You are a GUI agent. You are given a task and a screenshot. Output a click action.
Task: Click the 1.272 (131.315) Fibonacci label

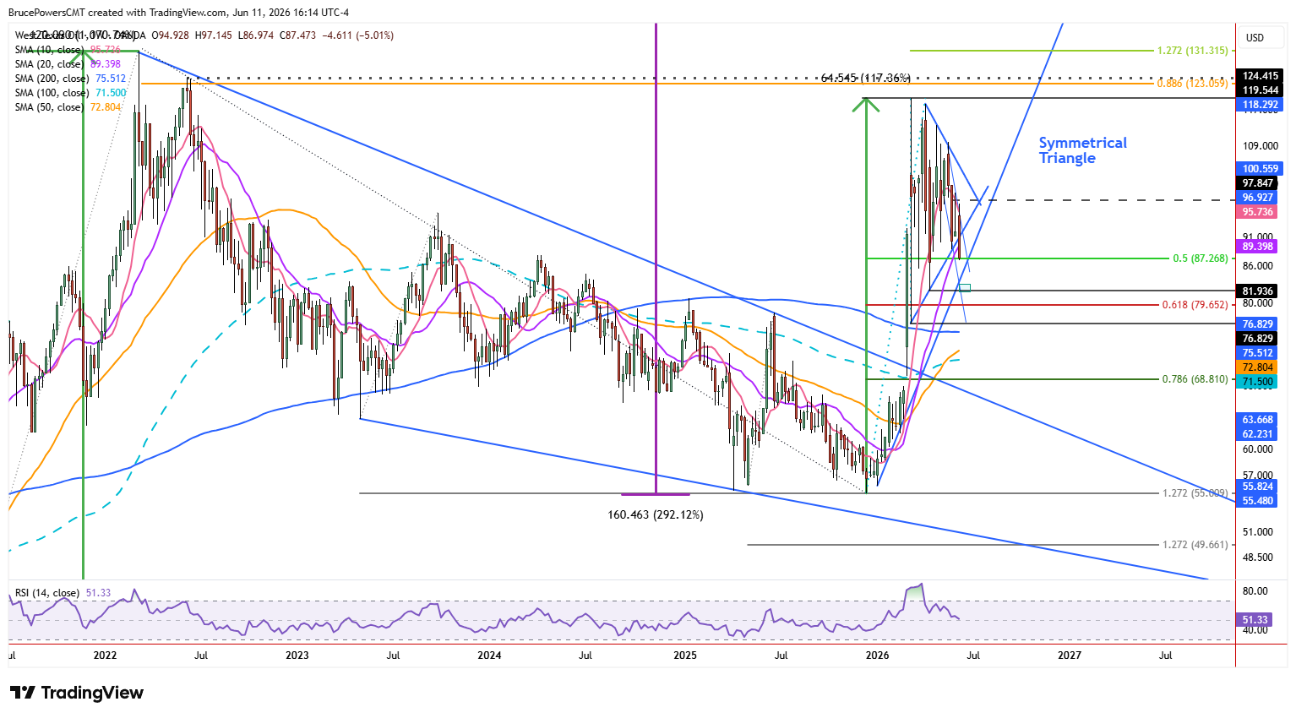[1193, 51]
